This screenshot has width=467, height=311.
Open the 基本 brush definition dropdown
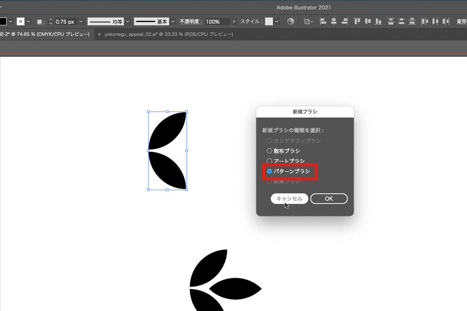click(x=174, y=22)
